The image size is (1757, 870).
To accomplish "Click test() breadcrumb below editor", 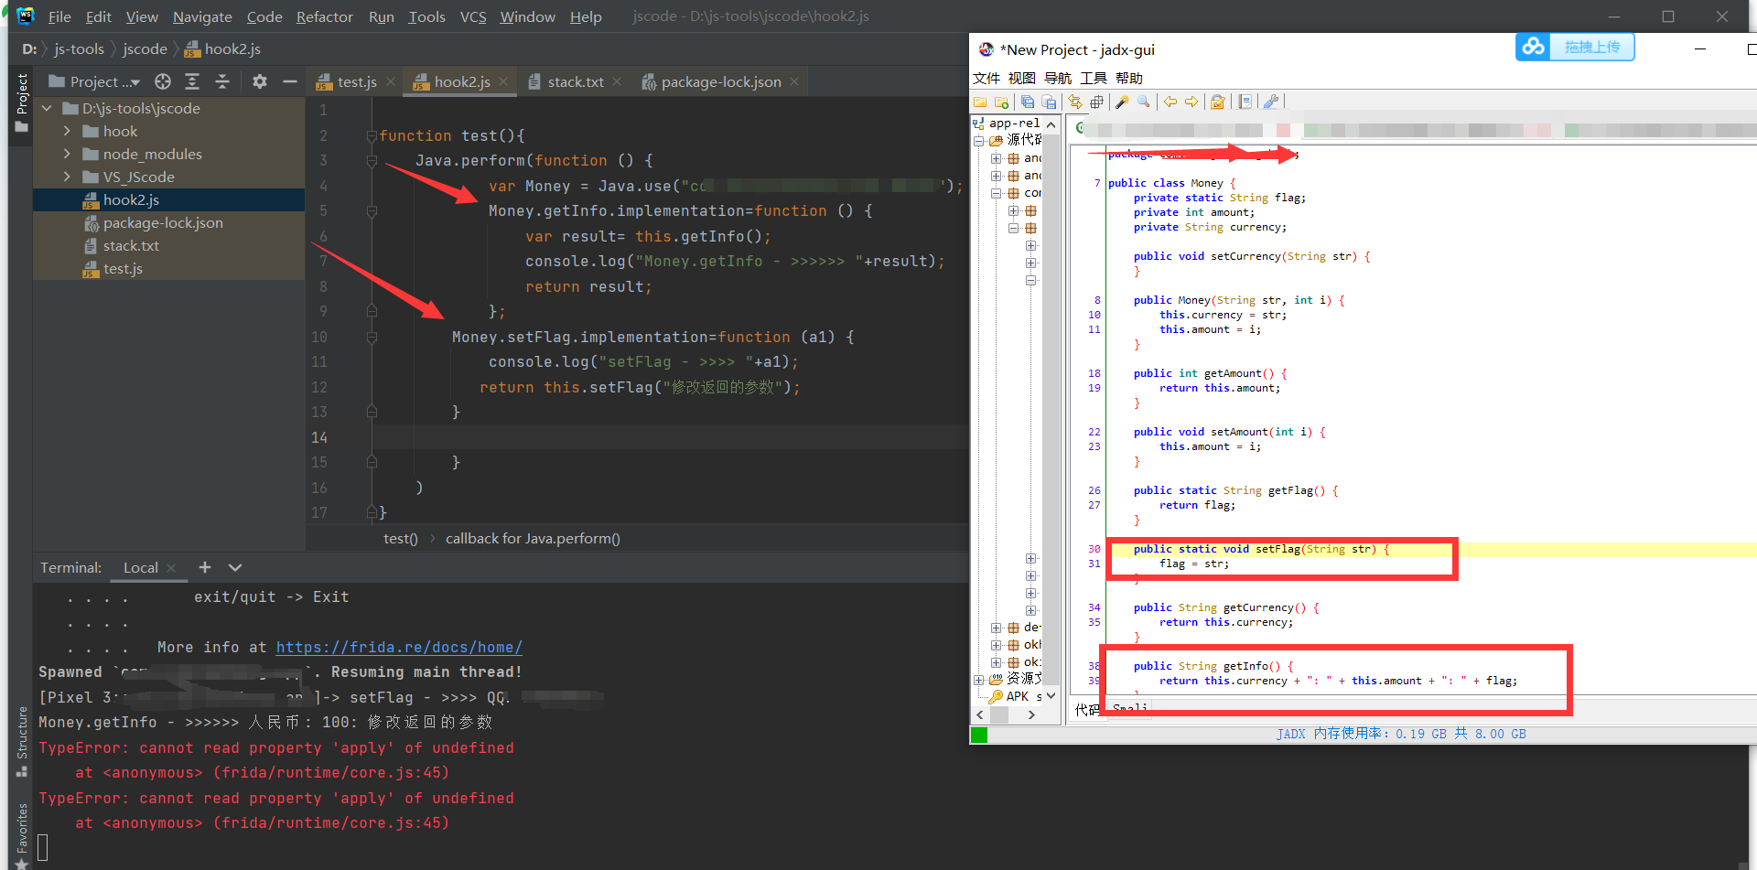I will coord(401,538).
